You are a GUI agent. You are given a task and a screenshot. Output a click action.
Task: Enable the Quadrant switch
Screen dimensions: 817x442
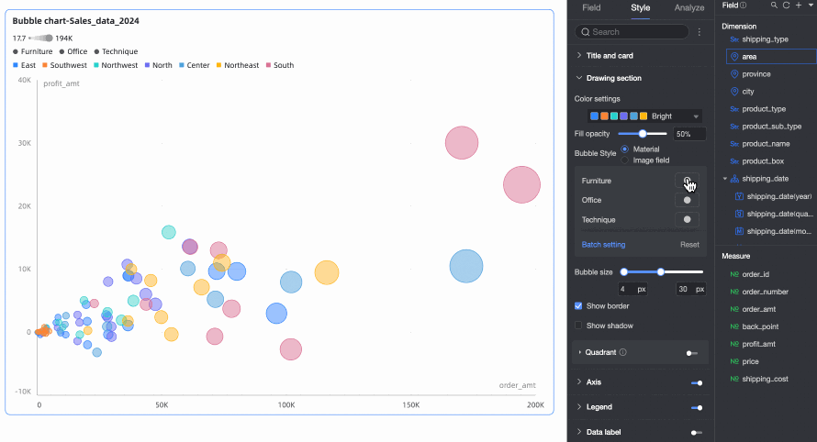coord(691,353)
